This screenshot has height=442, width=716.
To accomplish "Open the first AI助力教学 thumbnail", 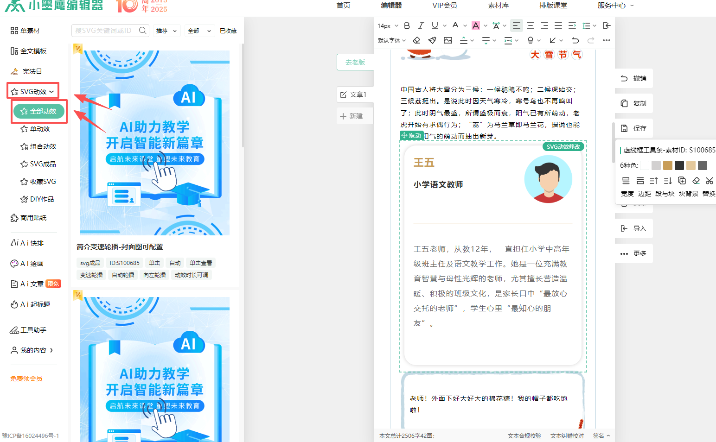I will point(155,143).
